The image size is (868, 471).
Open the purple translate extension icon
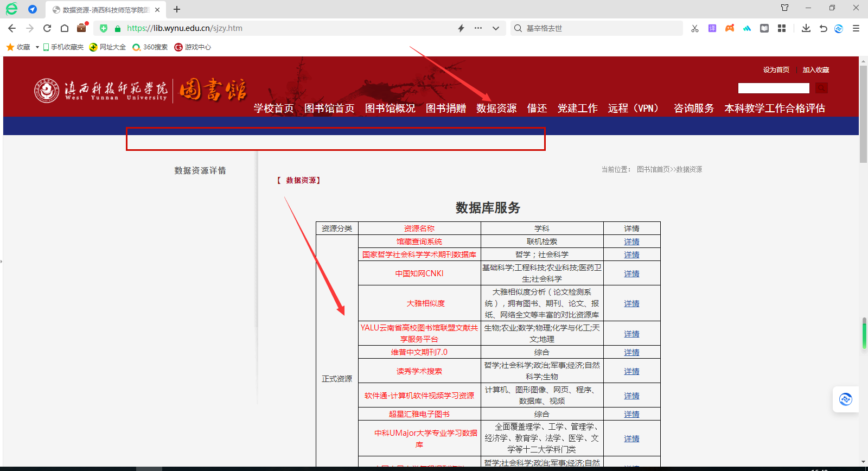712,28
